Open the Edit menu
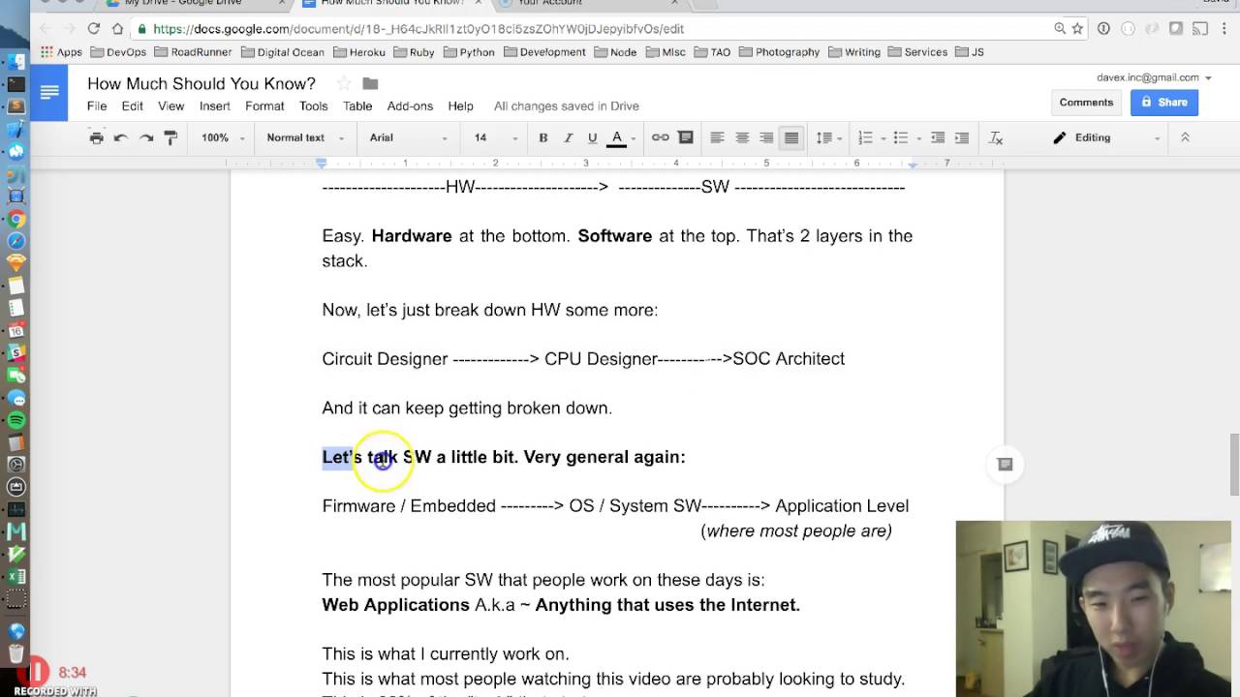The image size is (1240, 697). pyautogui.click(x=132, y=106)
